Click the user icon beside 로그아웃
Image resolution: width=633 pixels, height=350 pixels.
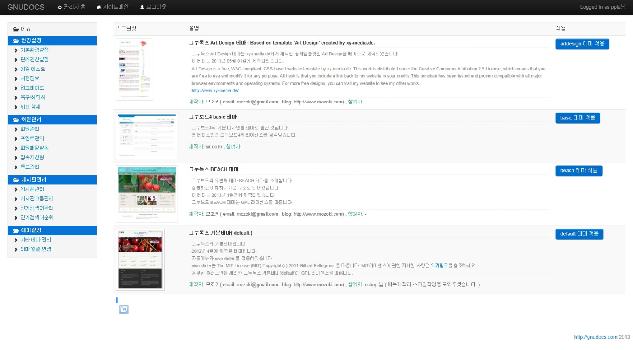pos(142,7)
